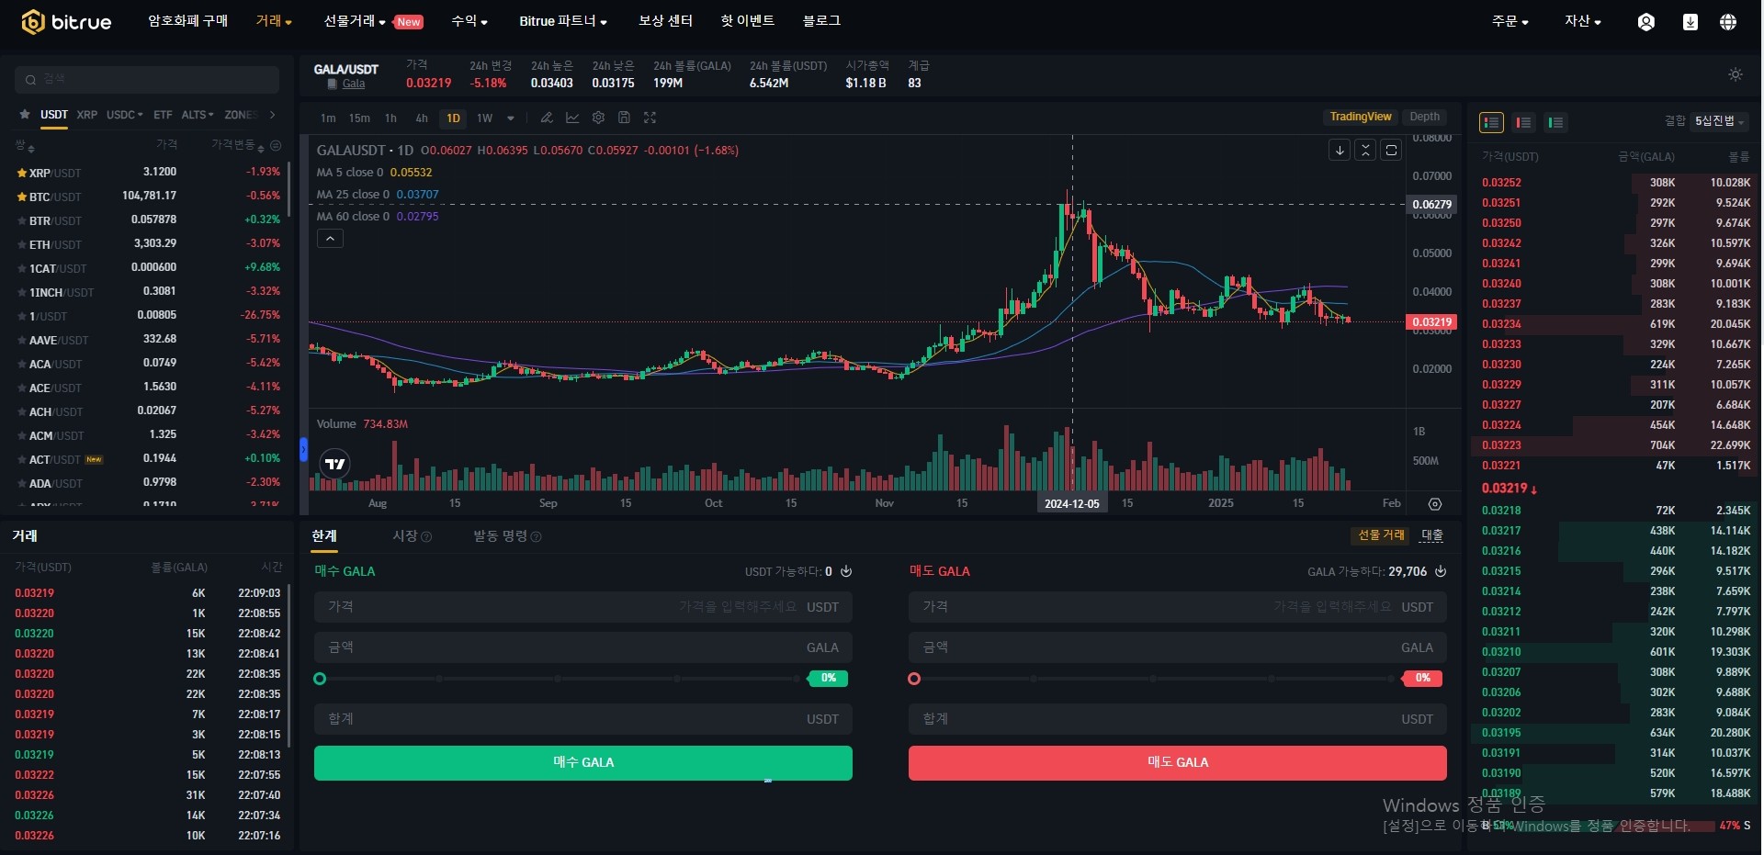
Task: Open the Gala coin info link
Action: tap(354, 84)
